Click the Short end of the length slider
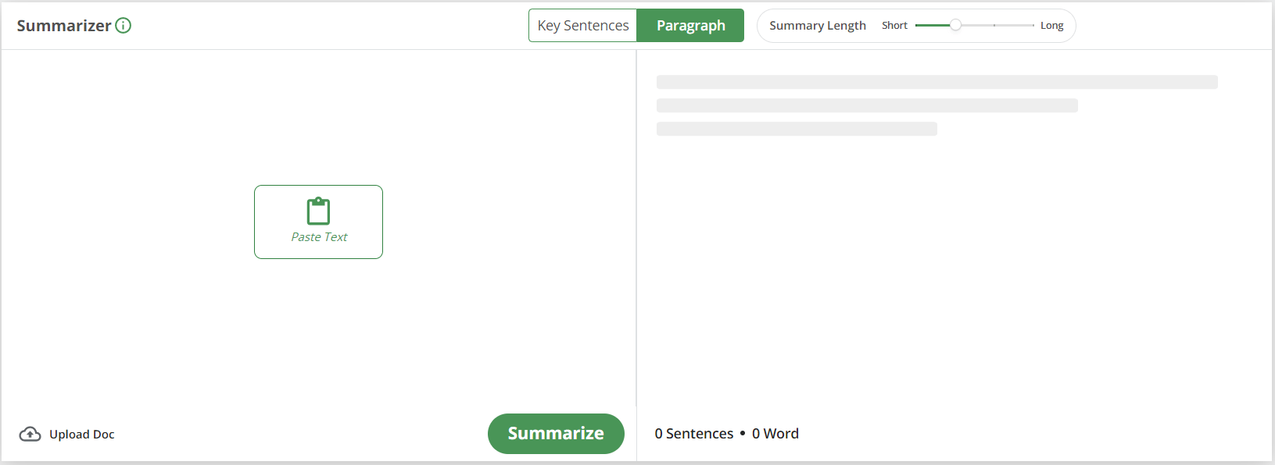Image resolution: width=1275 pixels, height=465 pixels. (x=894, y=25)
